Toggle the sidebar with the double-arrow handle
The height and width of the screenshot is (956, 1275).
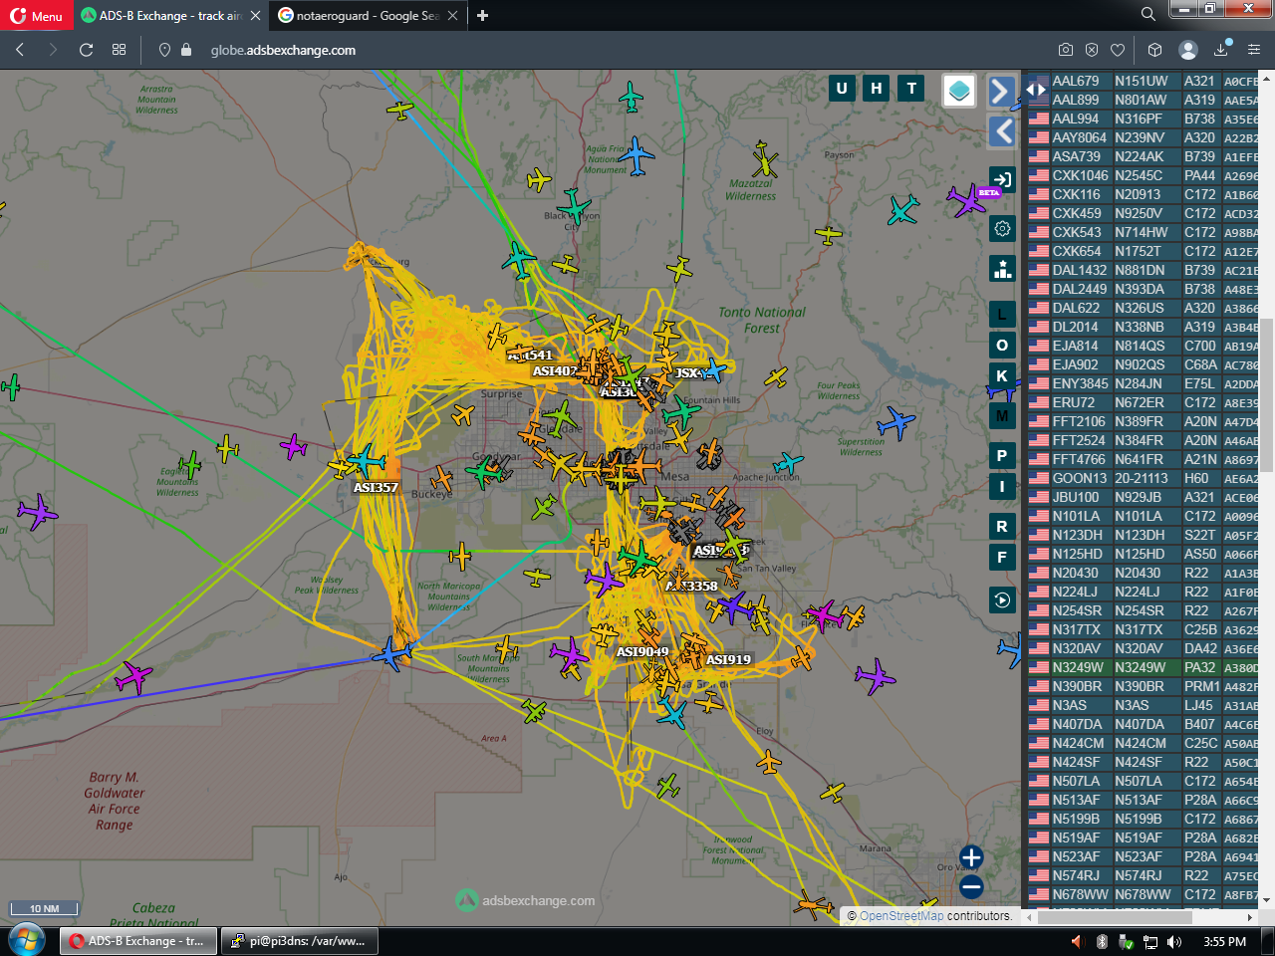tap(1036, 89)
